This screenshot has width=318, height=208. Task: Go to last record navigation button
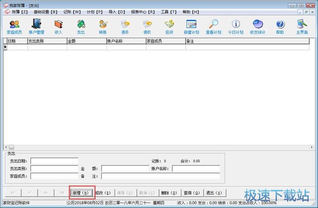(62, 193)
